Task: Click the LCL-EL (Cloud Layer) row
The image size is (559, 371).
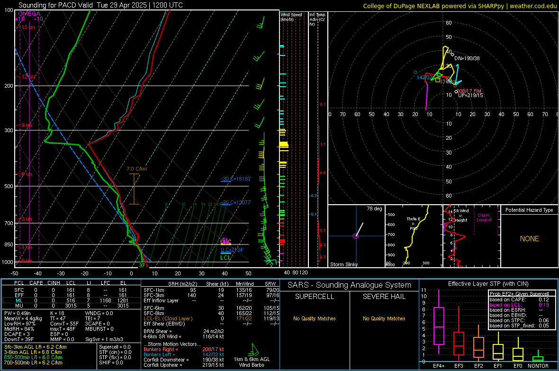Action: tap(211, 318)
